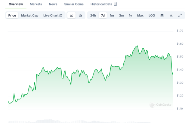The width and height of the screenshot is (185, 123).
Task: Open the Markets tab
Action: pos(36,4)
